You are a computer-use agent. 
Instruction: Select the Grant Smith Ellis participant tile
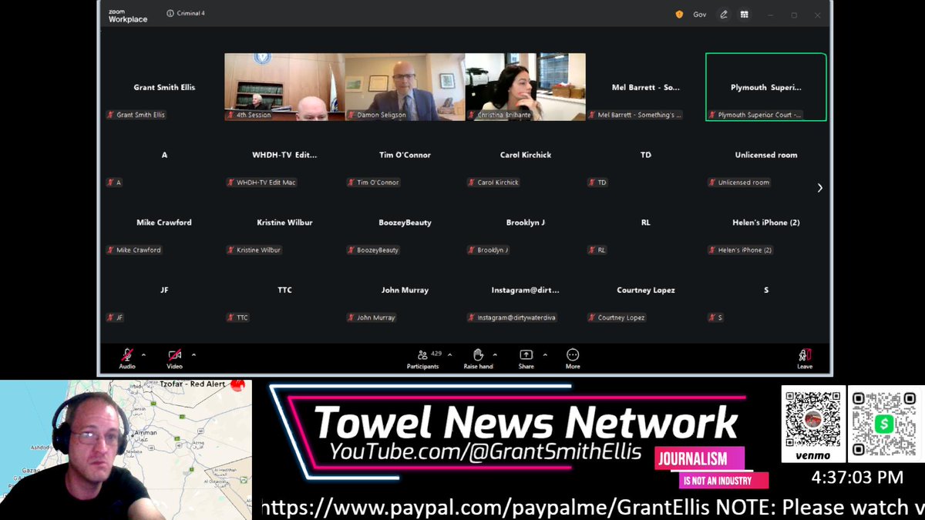(x=164, y=87)
